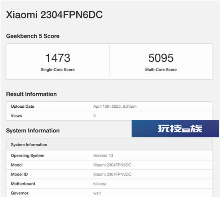Viewport: 220px width, 197px height.
Task: Select the Android 13 operating system value
Action: pyautogui.click(x=103, y=156)
